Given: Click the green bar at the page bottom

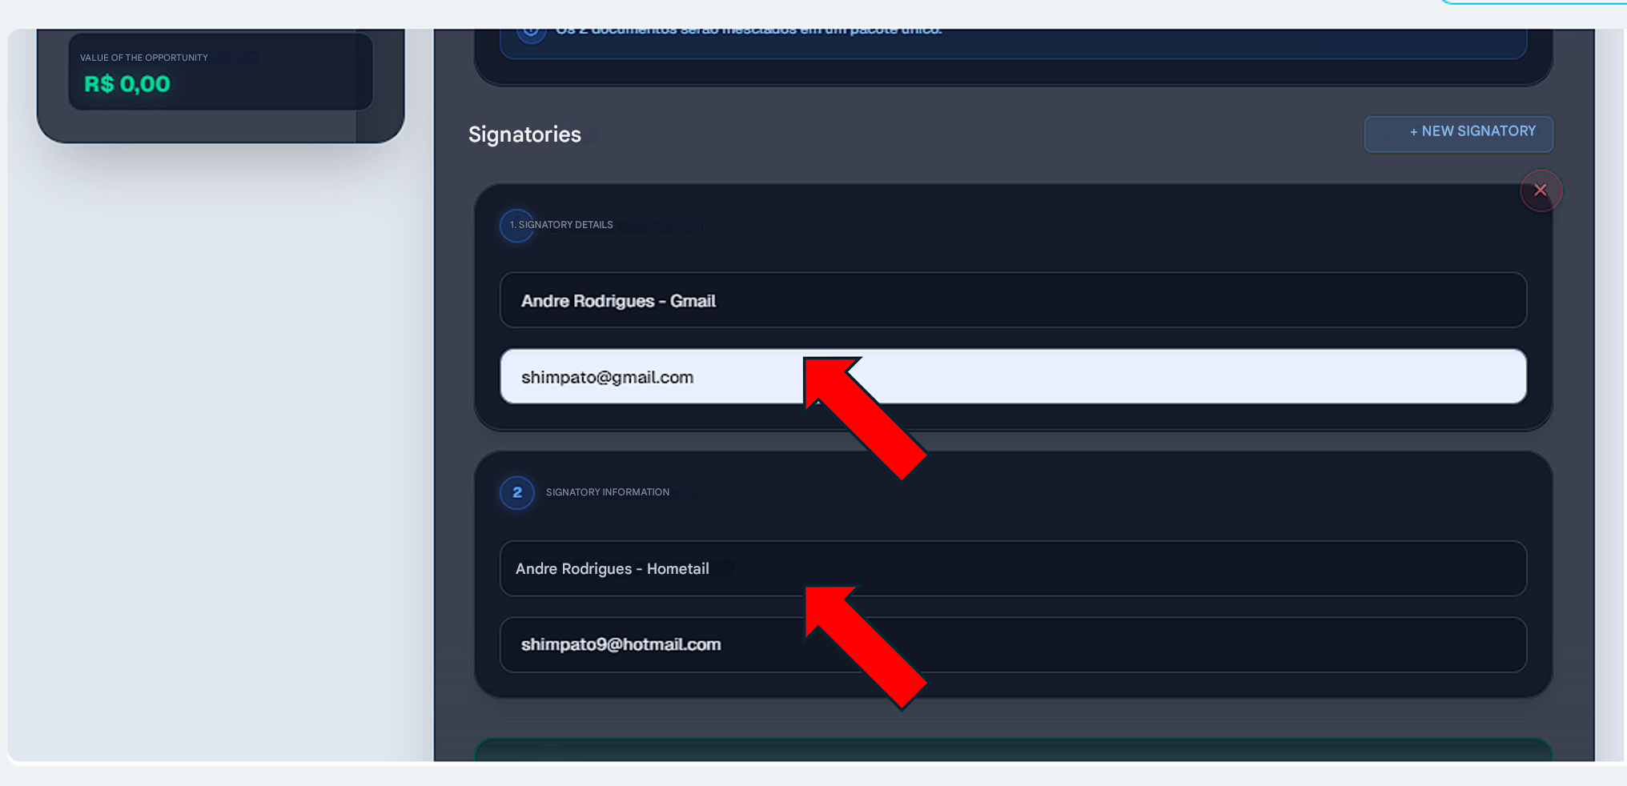Looking at the screenshot, I should pyautogui.click(x=1013, y=750).
